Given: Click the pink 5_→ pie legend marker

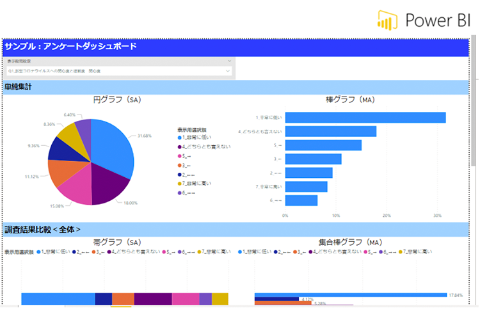Looking at the screenshot, I should coord(180,156).
